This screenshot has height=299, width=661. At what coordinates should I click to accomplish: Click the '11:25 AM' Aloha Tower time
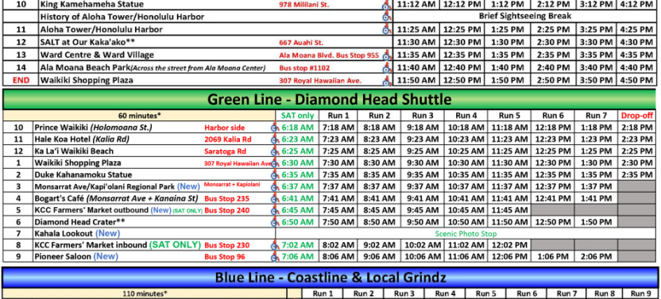416,29
